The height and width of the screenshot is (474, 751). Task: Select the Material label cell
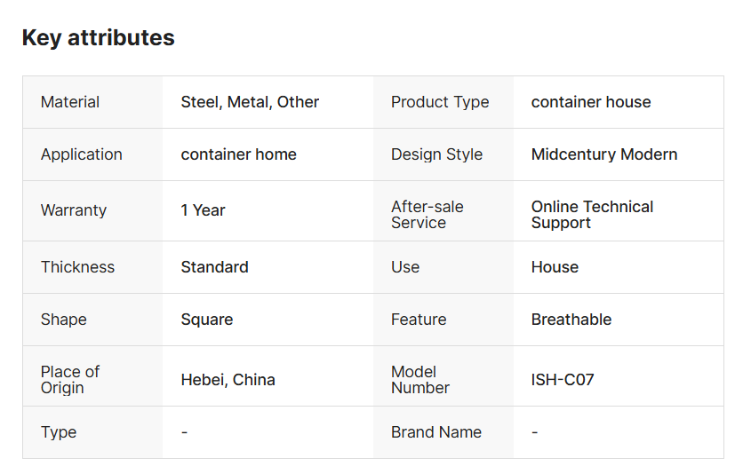pos(70,102)
